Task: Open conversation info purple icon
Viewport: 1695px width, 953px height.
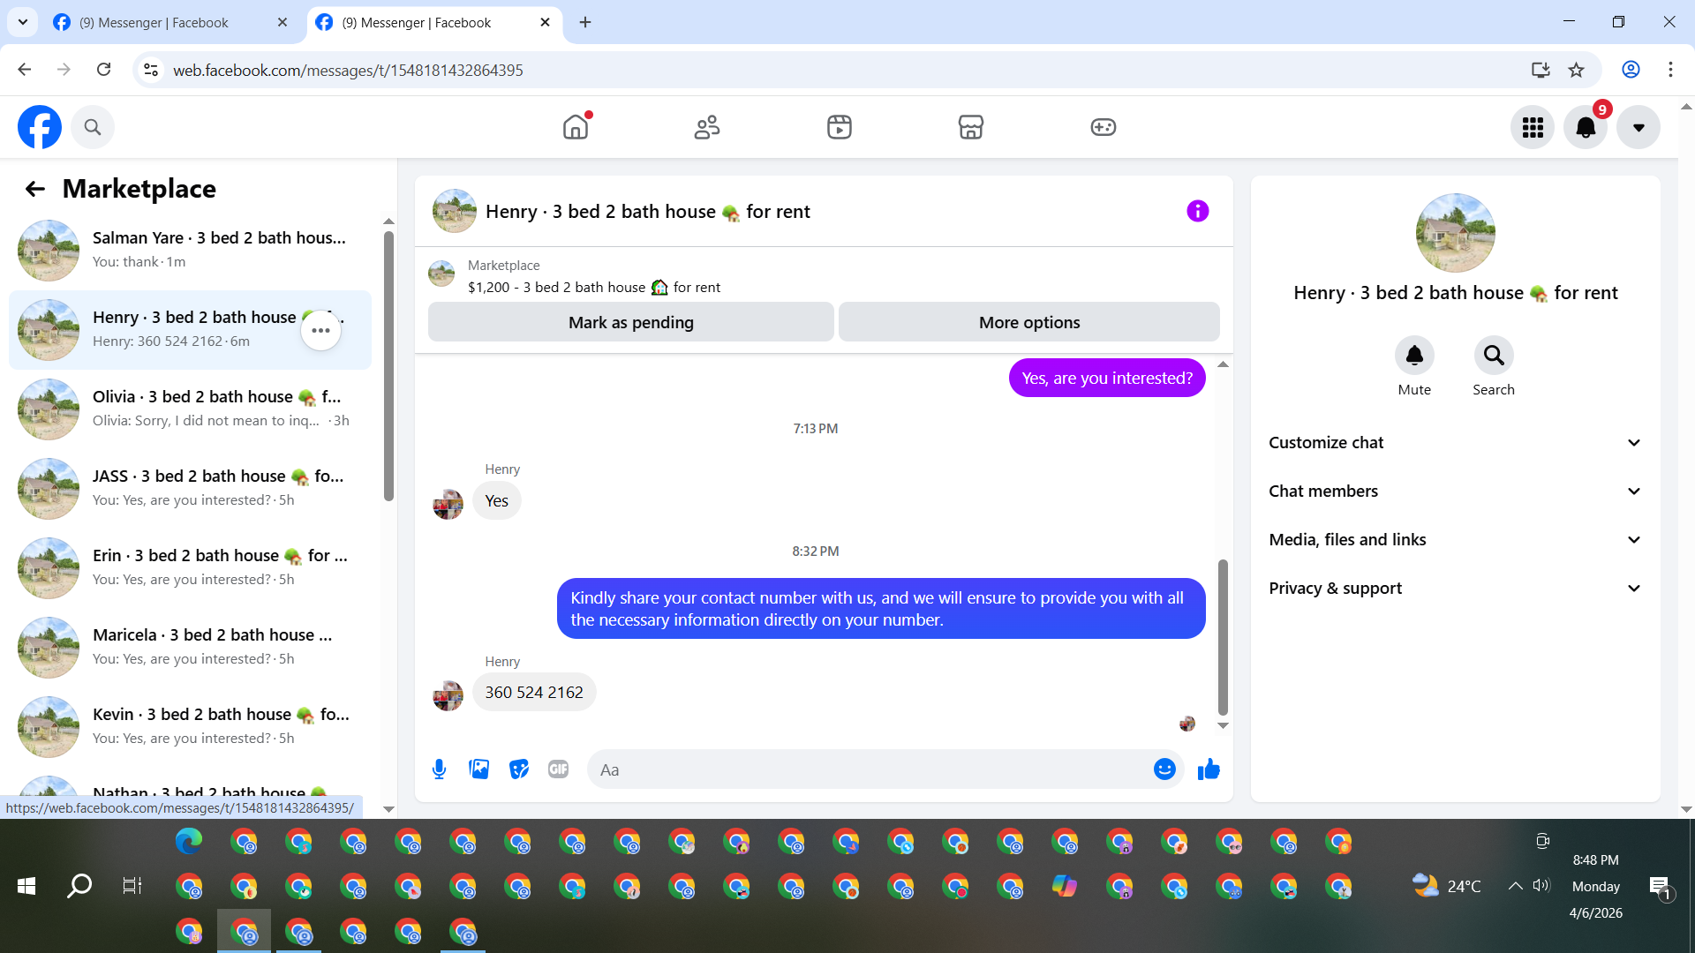Action: coord(1198,211)
